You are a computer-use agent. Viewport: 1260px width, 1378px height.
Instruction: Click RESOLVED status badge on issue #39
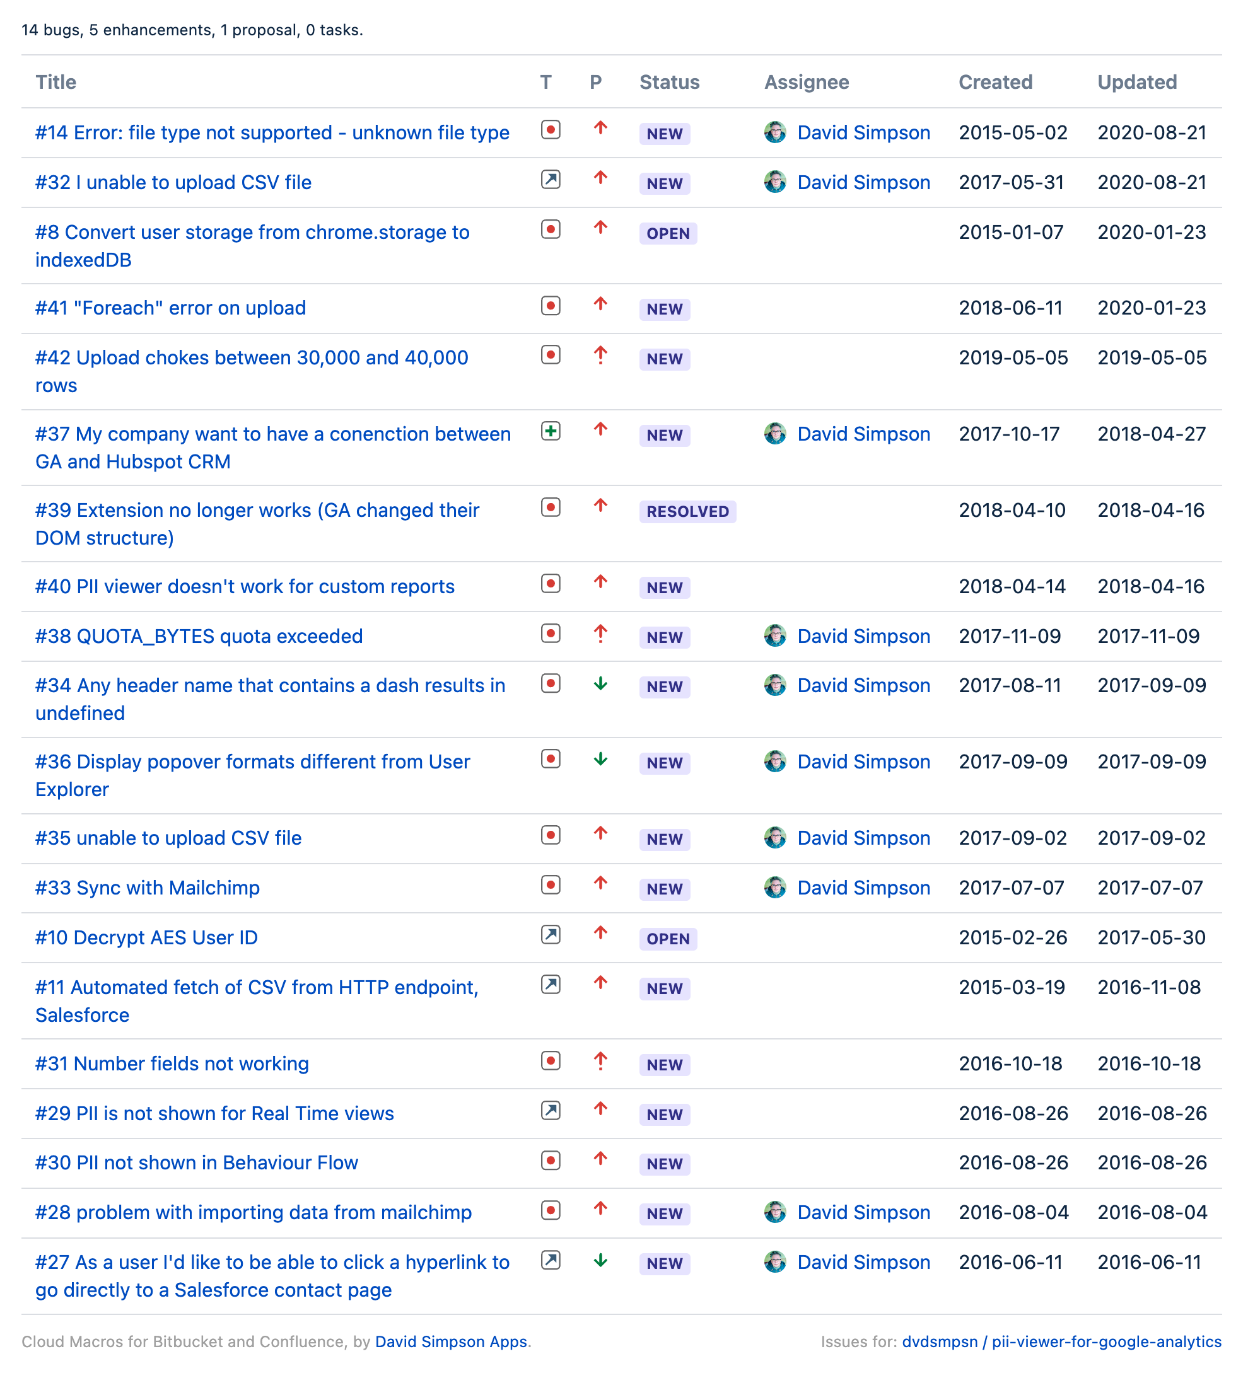(x=687, y=511)
